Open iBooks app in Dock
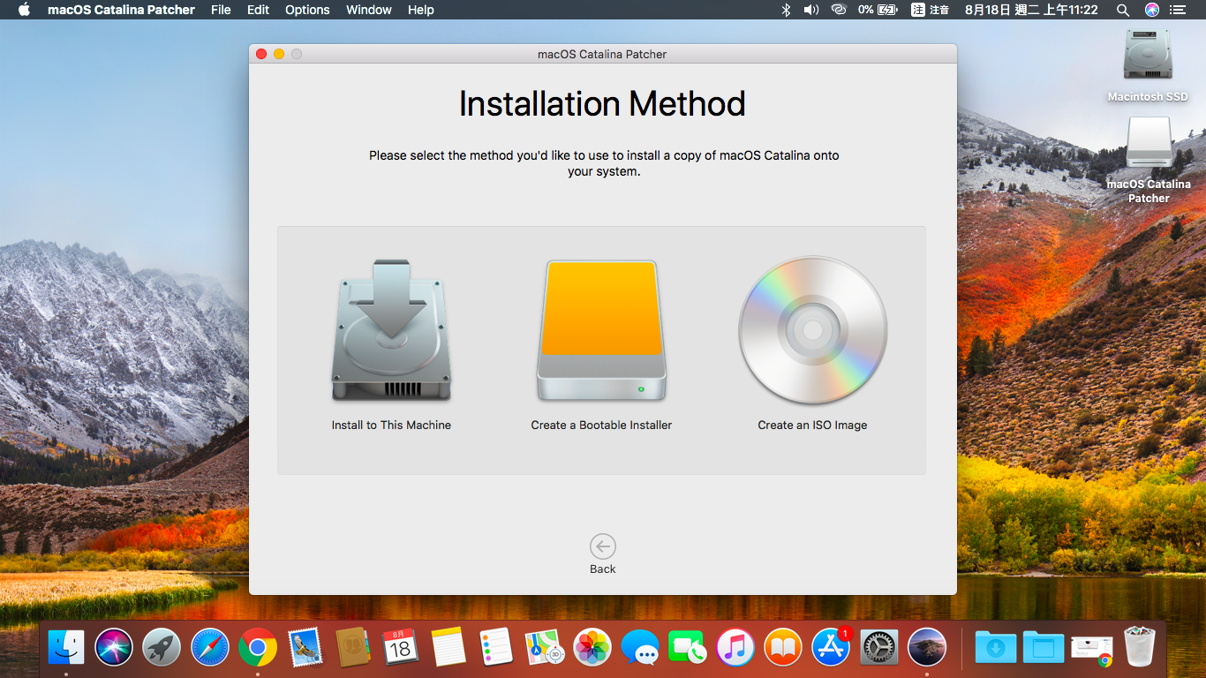Screen dimensions: 1206x678 click(782, 648)
